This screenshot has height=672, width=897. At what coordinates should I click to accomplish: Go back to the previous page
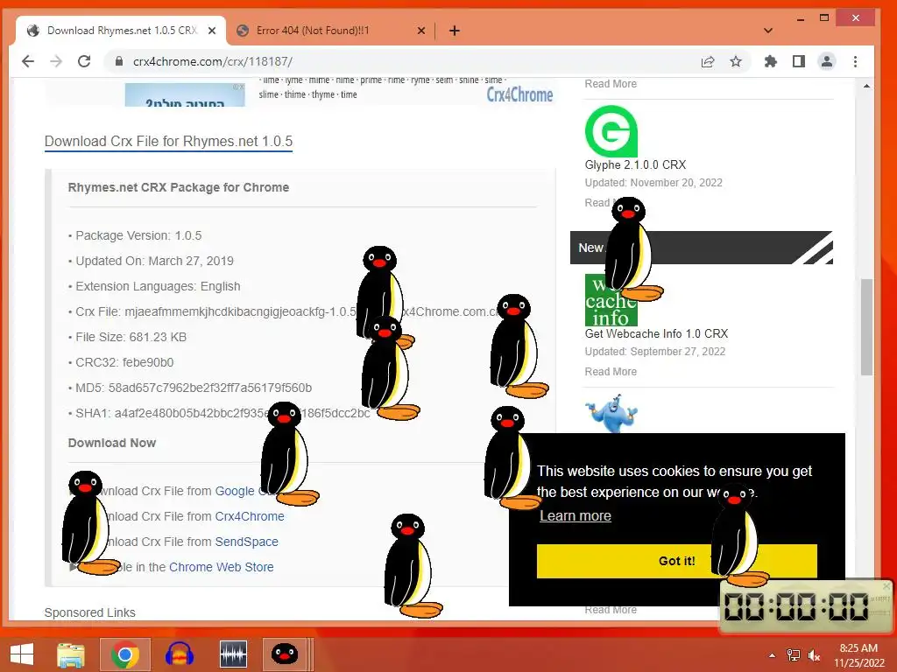click(x=27, y=61)
